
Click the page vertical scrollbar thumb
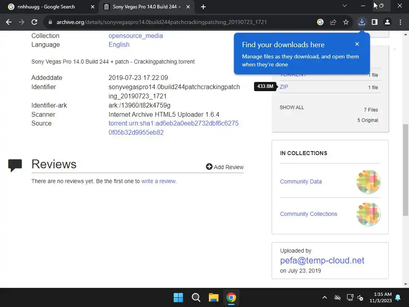(x=405, y=170)
